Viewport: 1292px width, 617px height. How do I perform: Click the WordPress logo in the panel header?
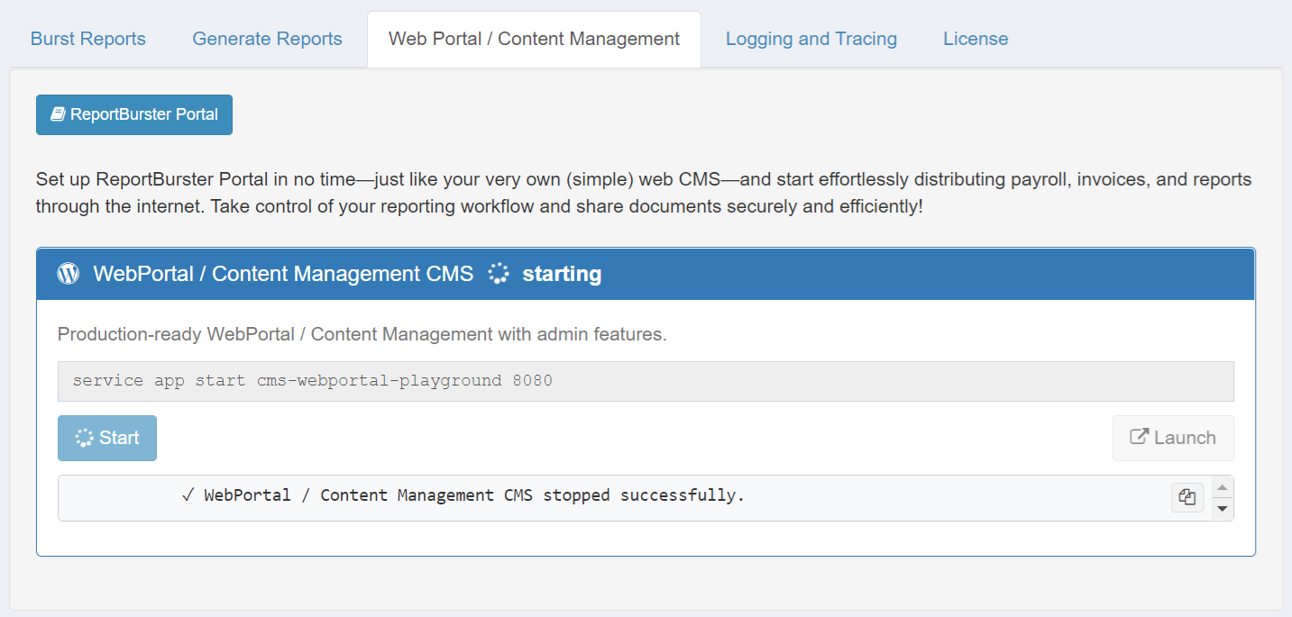click(x=68, y=274)
